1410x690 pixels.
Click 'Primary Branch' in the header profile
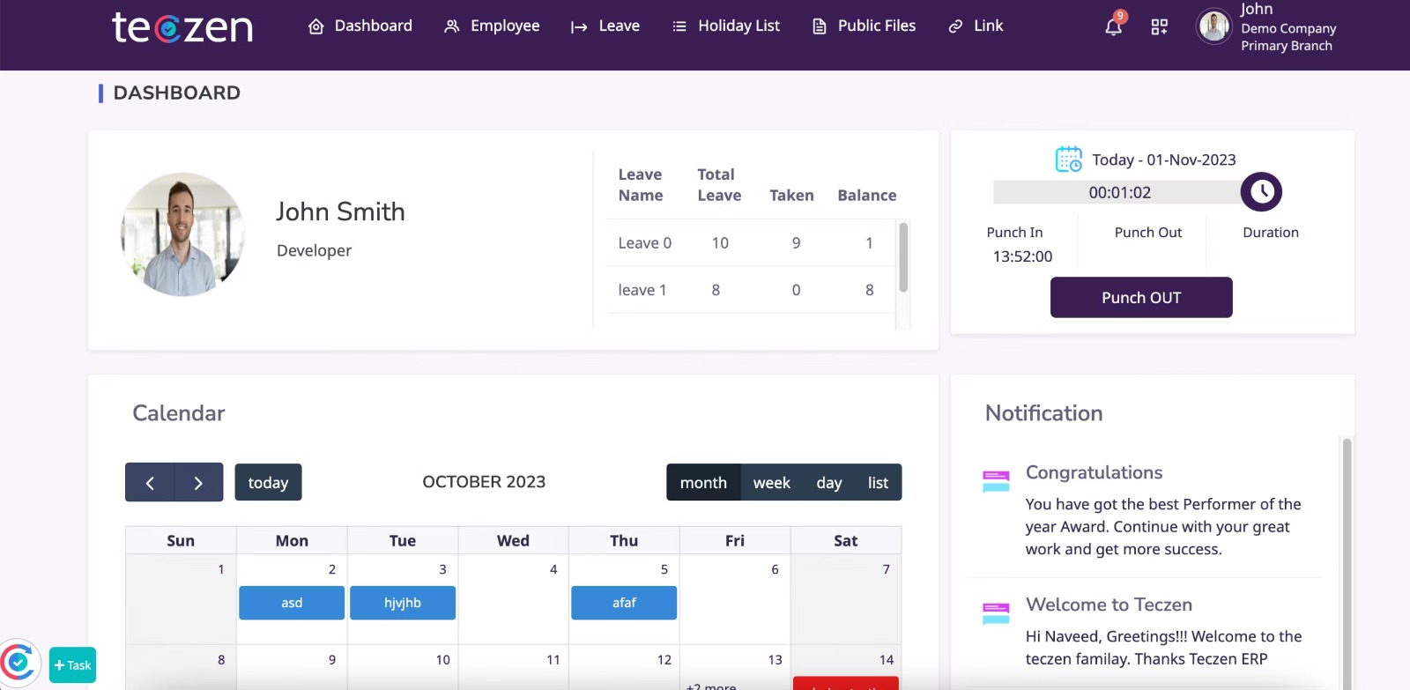pyautogui.click(x=1287, y=46)
